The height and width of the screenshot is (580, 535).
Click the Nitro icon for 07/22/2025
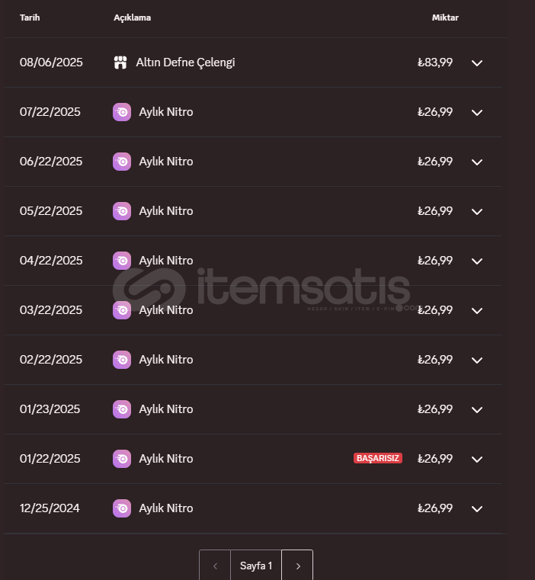pos(122,112)
